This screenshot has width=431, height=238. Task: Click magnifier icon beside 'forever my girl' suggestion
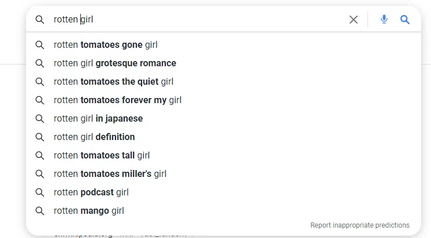click(x=40, y=100)
